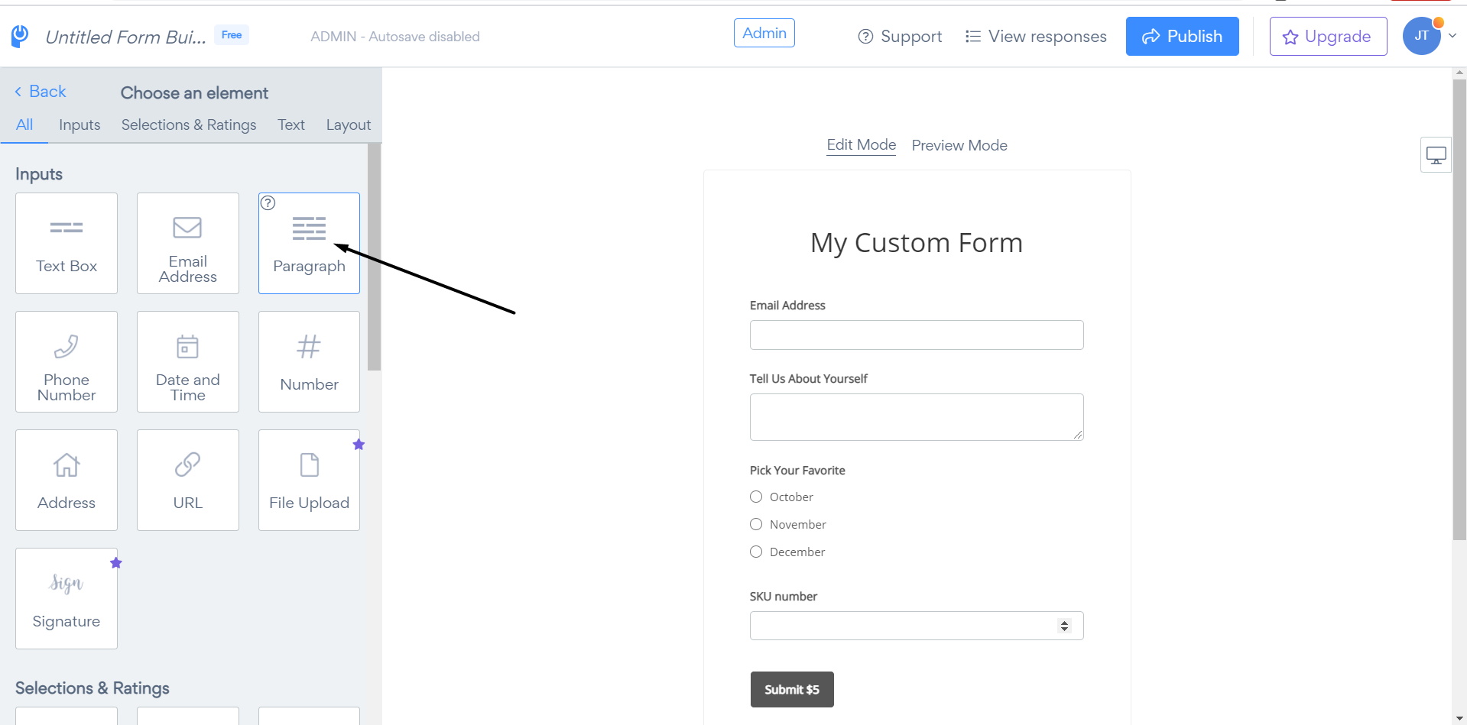Switch to Edit Mode

[862, 144]
